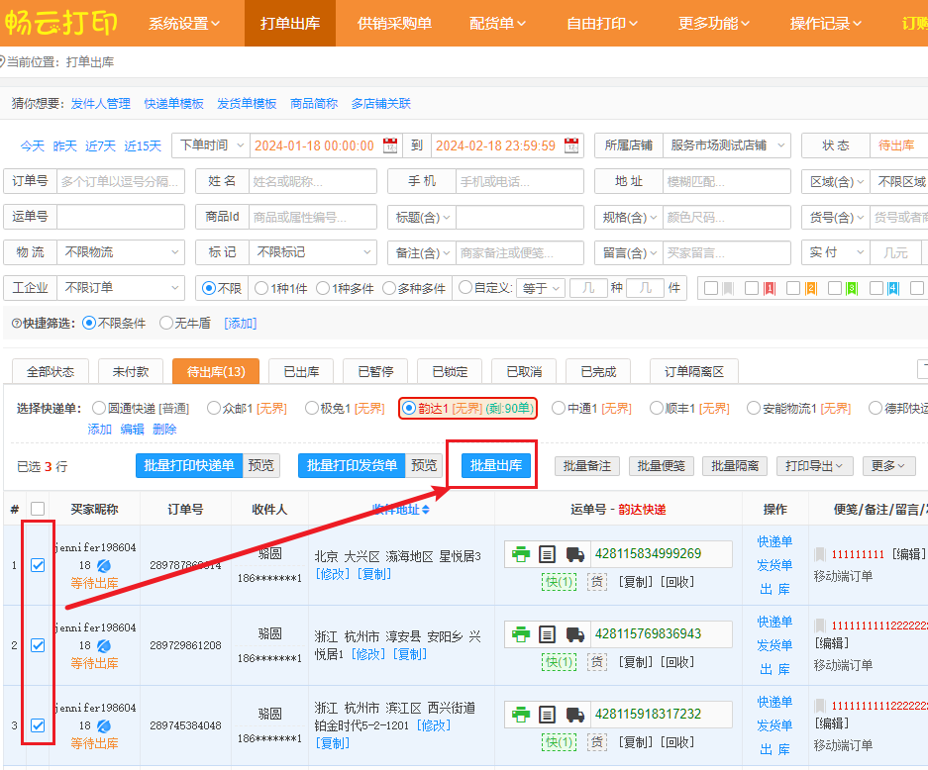Open start date calendar picker icon
The image size is (928, 770).
[x=390, y=145]
